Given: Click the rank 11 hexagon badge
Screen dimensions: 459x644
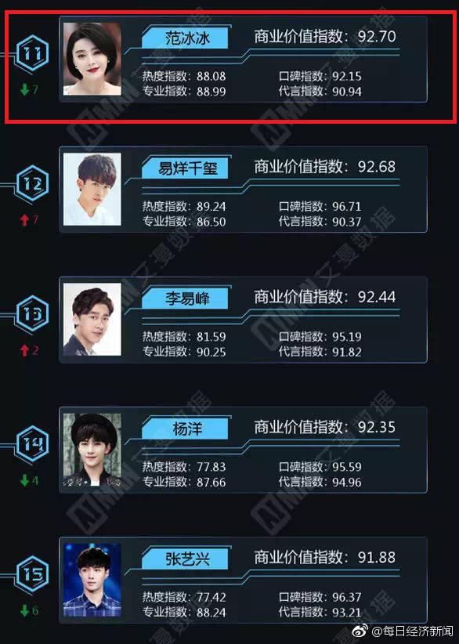Looking at the screenshot, I should [32, 53].
